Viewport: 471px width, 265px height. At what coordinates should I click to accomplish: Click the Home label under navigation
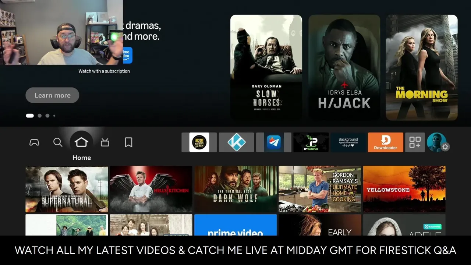[82, 158]
